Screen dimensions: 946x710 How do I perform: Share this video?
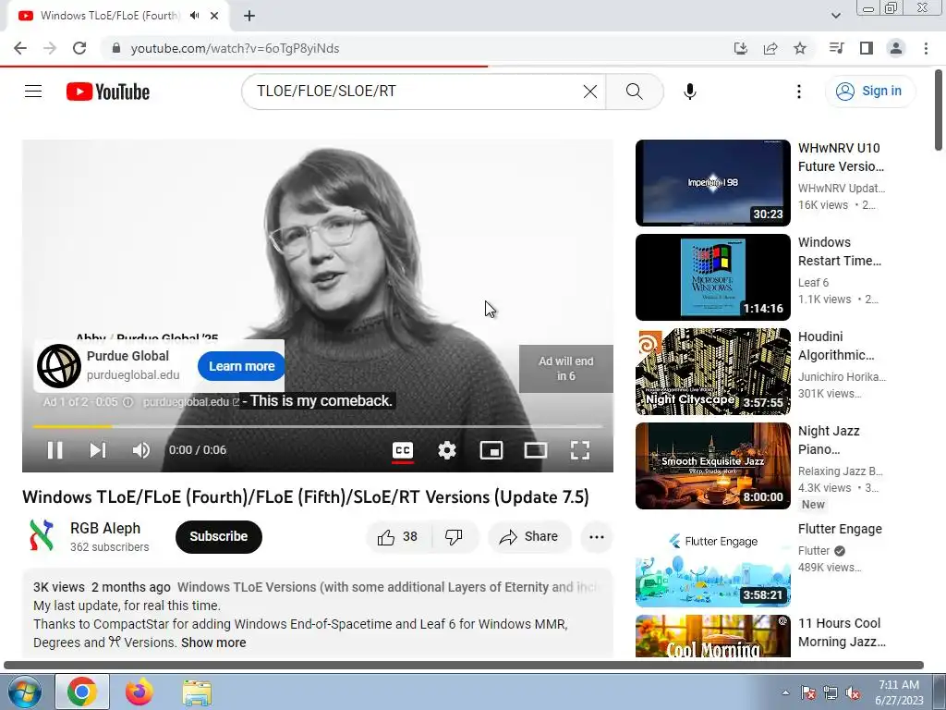[x=529, y=537]
